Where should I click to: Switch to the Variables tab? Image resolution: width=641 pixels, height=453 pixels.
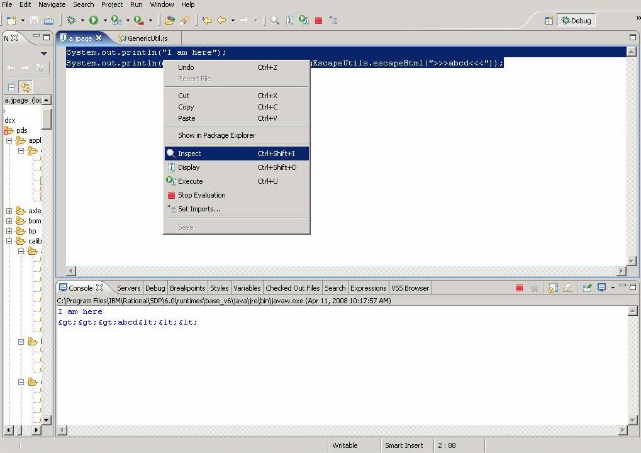[x=247, y=288]
